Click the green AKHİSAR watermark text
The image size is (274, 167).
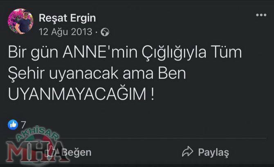(x=37, y=134)
